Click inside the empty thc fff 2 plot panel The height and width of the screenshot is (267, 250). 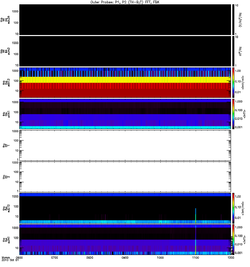[125, 177]
